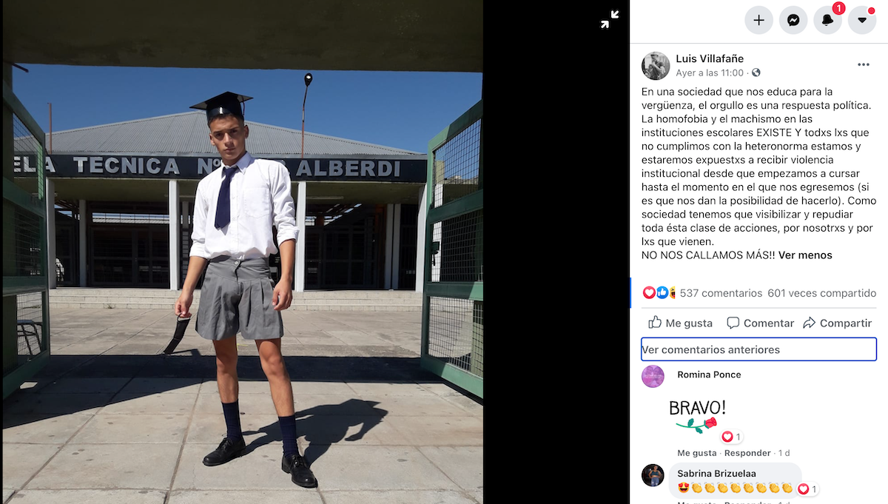Reply to Romina Ponce's comment
The image size is (888, 504).
coord(748,453)
